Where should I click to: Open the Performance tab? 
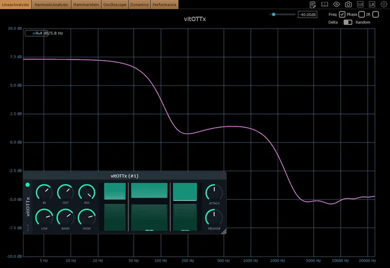pyautogui.click(x=164, y=5)
